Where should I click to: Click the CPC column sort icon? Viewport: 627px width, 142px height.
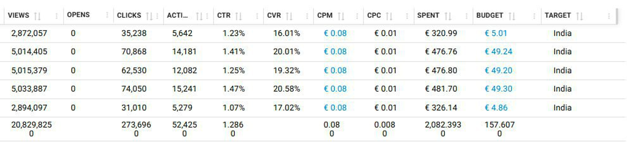(x=389, y=16)
